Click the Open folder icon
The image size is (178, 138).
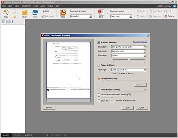pos(24,13)
